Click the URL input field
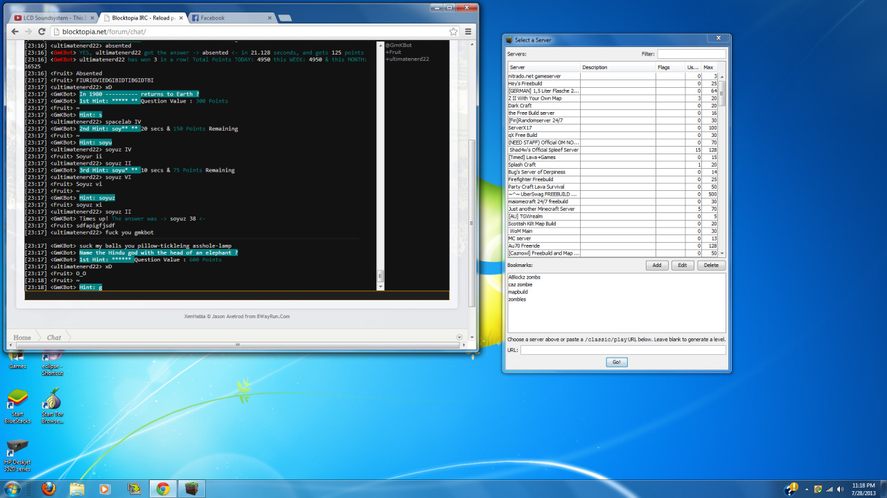 (623, 351)
